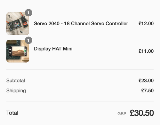Click the divider line above Total
This screenshot has width=160, height=125.
pyautogui.click(x=80, y=101)
